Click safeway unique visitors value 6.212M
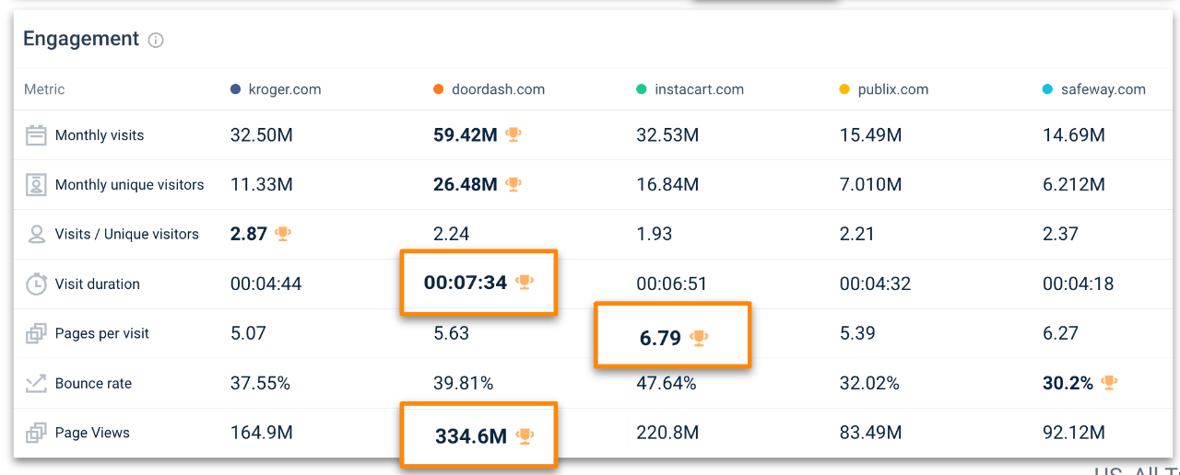This screenshot has width=1180, height=475. click(x=1073, y=185)
